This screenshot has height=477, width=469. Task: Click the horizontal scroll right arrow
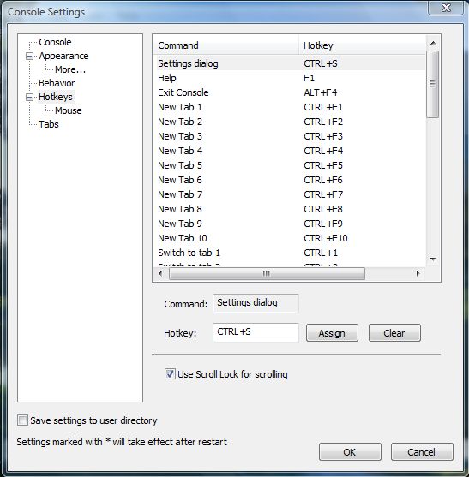(418, 273)
